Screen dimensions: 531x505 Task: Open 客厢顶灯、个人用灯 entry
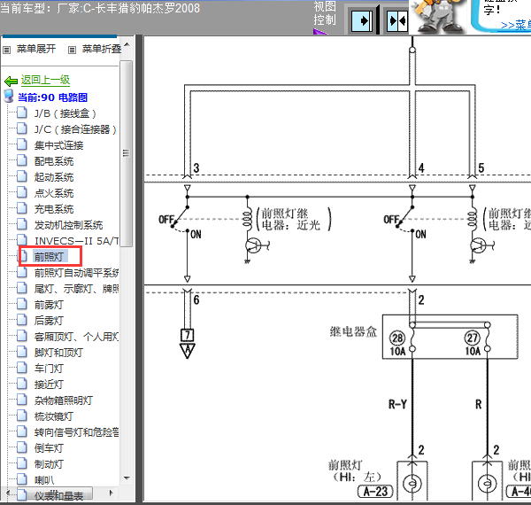pyautogui.click(x=76, y=336)
